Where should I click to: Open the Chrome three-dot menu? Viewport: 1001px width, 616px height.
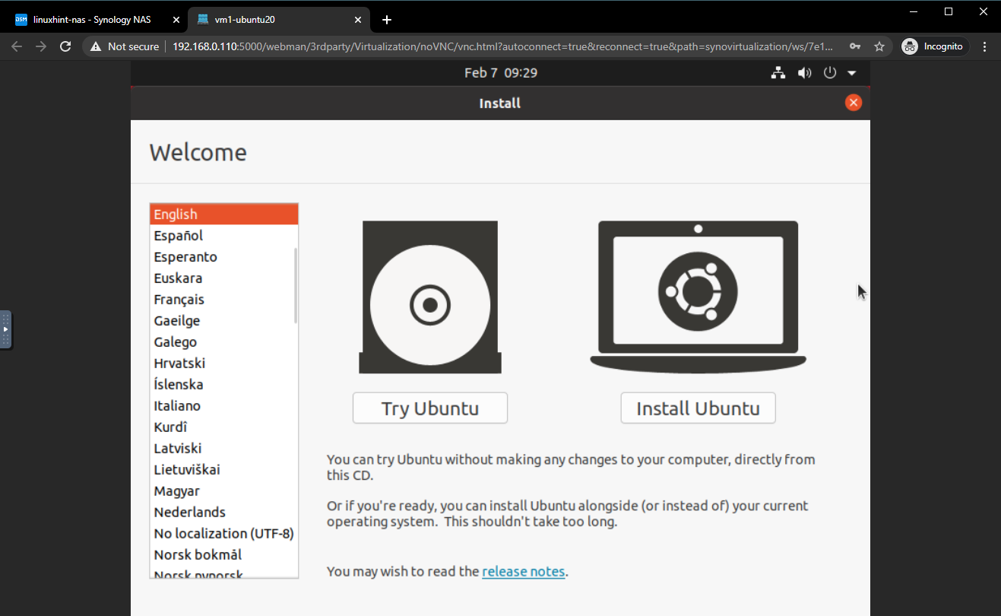[x=985, y=46]
